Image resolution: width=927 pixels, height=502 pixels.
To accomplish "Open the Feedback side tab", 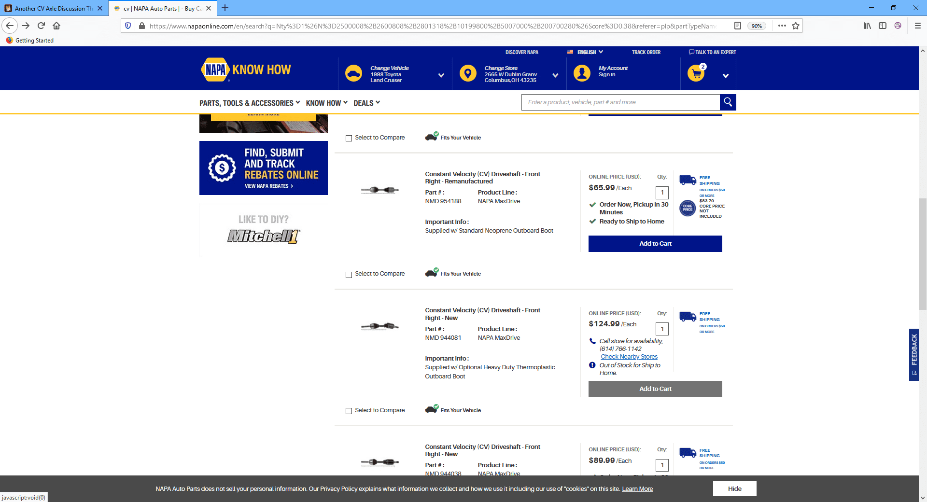I will click(913, 355).
